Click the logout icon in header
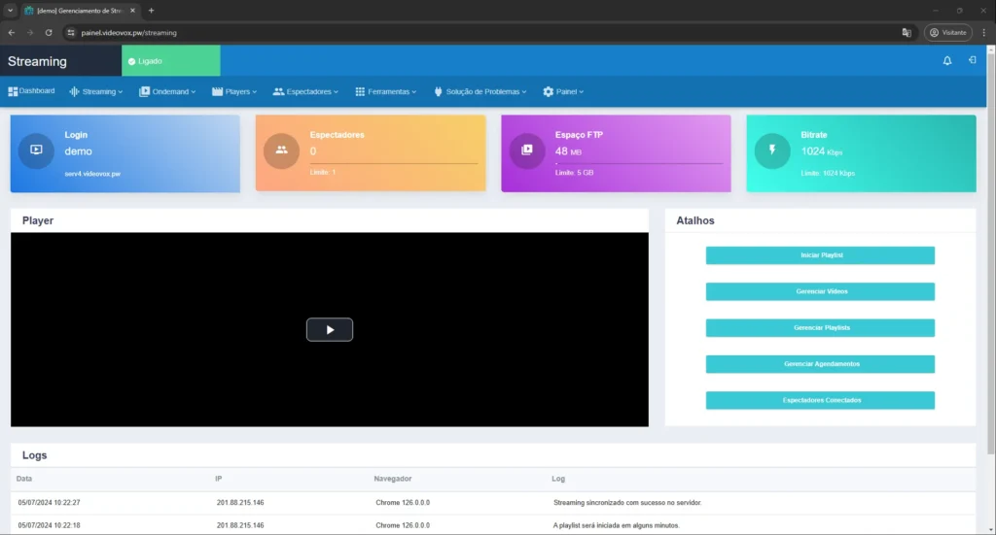The width and height of the screenshot is (996, 535). [x=972, y=60]
